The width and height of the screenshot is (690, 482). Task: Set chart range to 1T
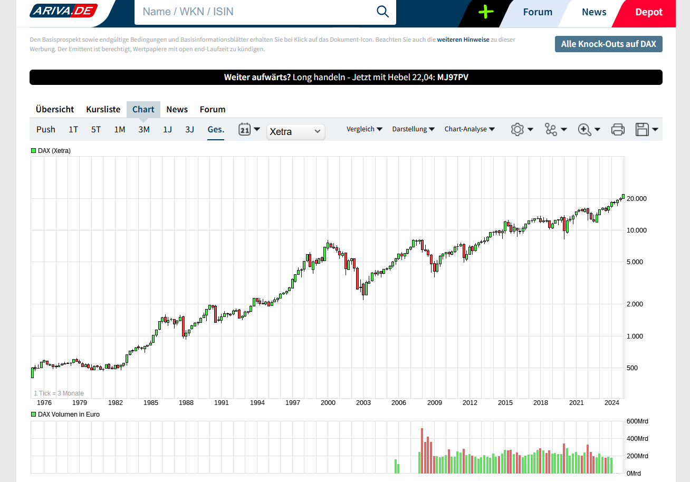(73, 129)
